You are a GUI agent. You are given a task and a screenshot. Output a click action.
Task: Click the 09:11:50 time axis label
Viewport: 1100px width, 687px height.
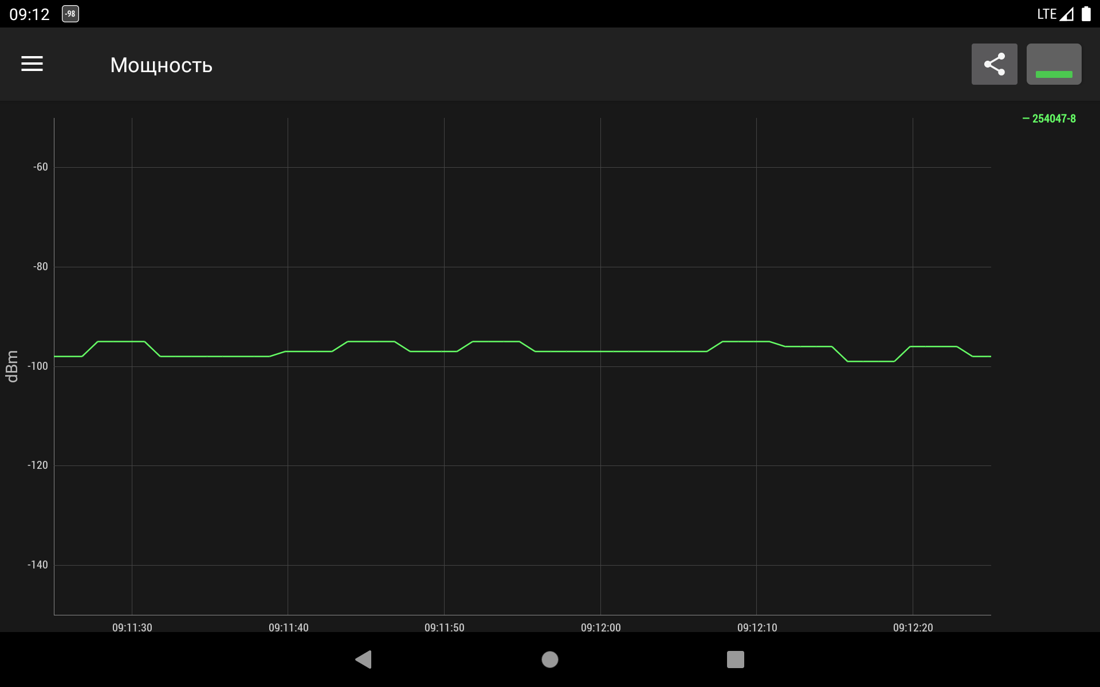coord(445,627)
